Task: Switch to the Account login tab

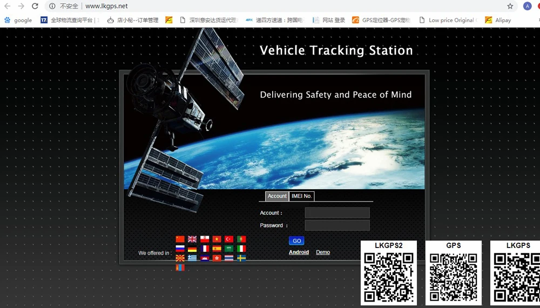Action: pos(277,196)
